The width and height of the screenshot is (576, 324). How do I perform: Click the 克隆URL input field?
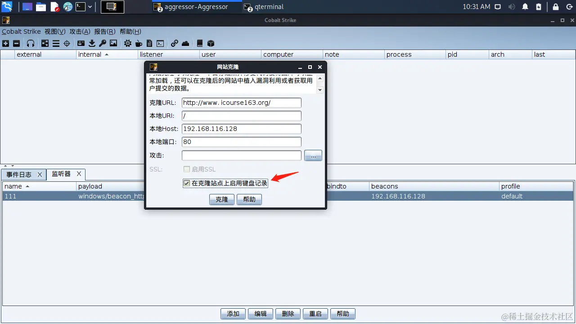tap(242, 103)
